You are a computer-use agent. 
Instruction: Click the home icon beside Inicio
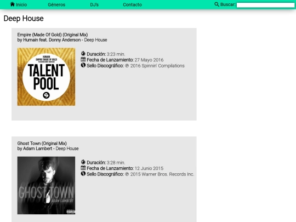(13, 4)
